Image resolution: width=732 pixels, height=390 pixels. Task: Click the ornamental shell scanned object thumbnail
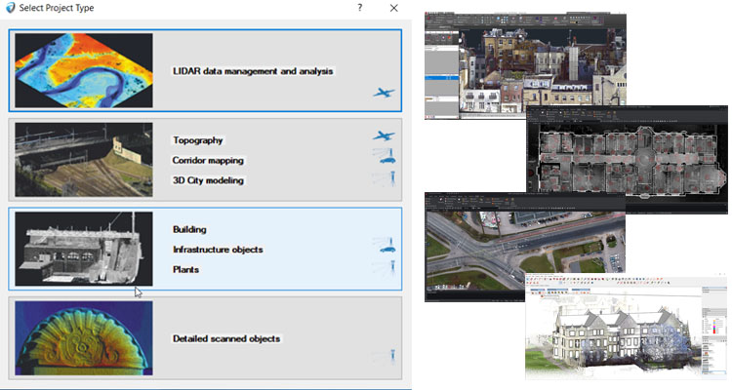[x=84, y=337]
